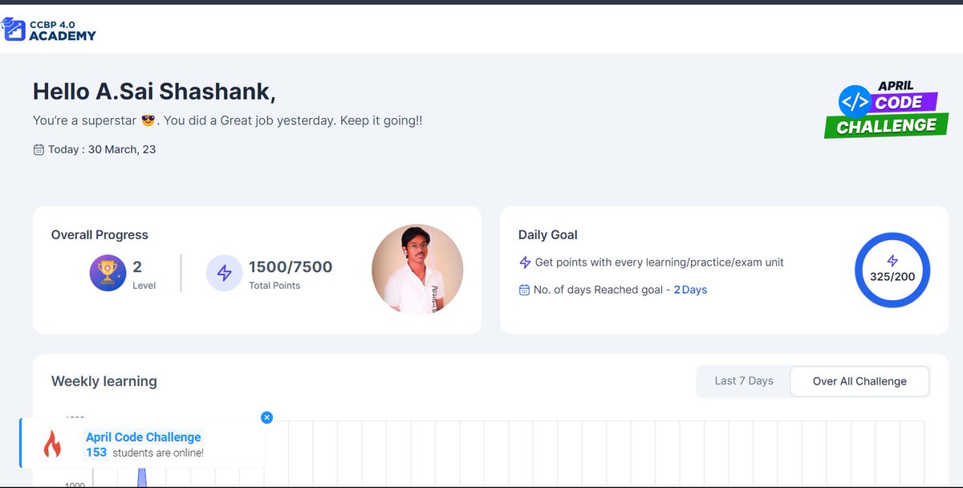Screen dimensions: 963x488
Task: Click the 'Overall Progress' heading
Action: 100,235
